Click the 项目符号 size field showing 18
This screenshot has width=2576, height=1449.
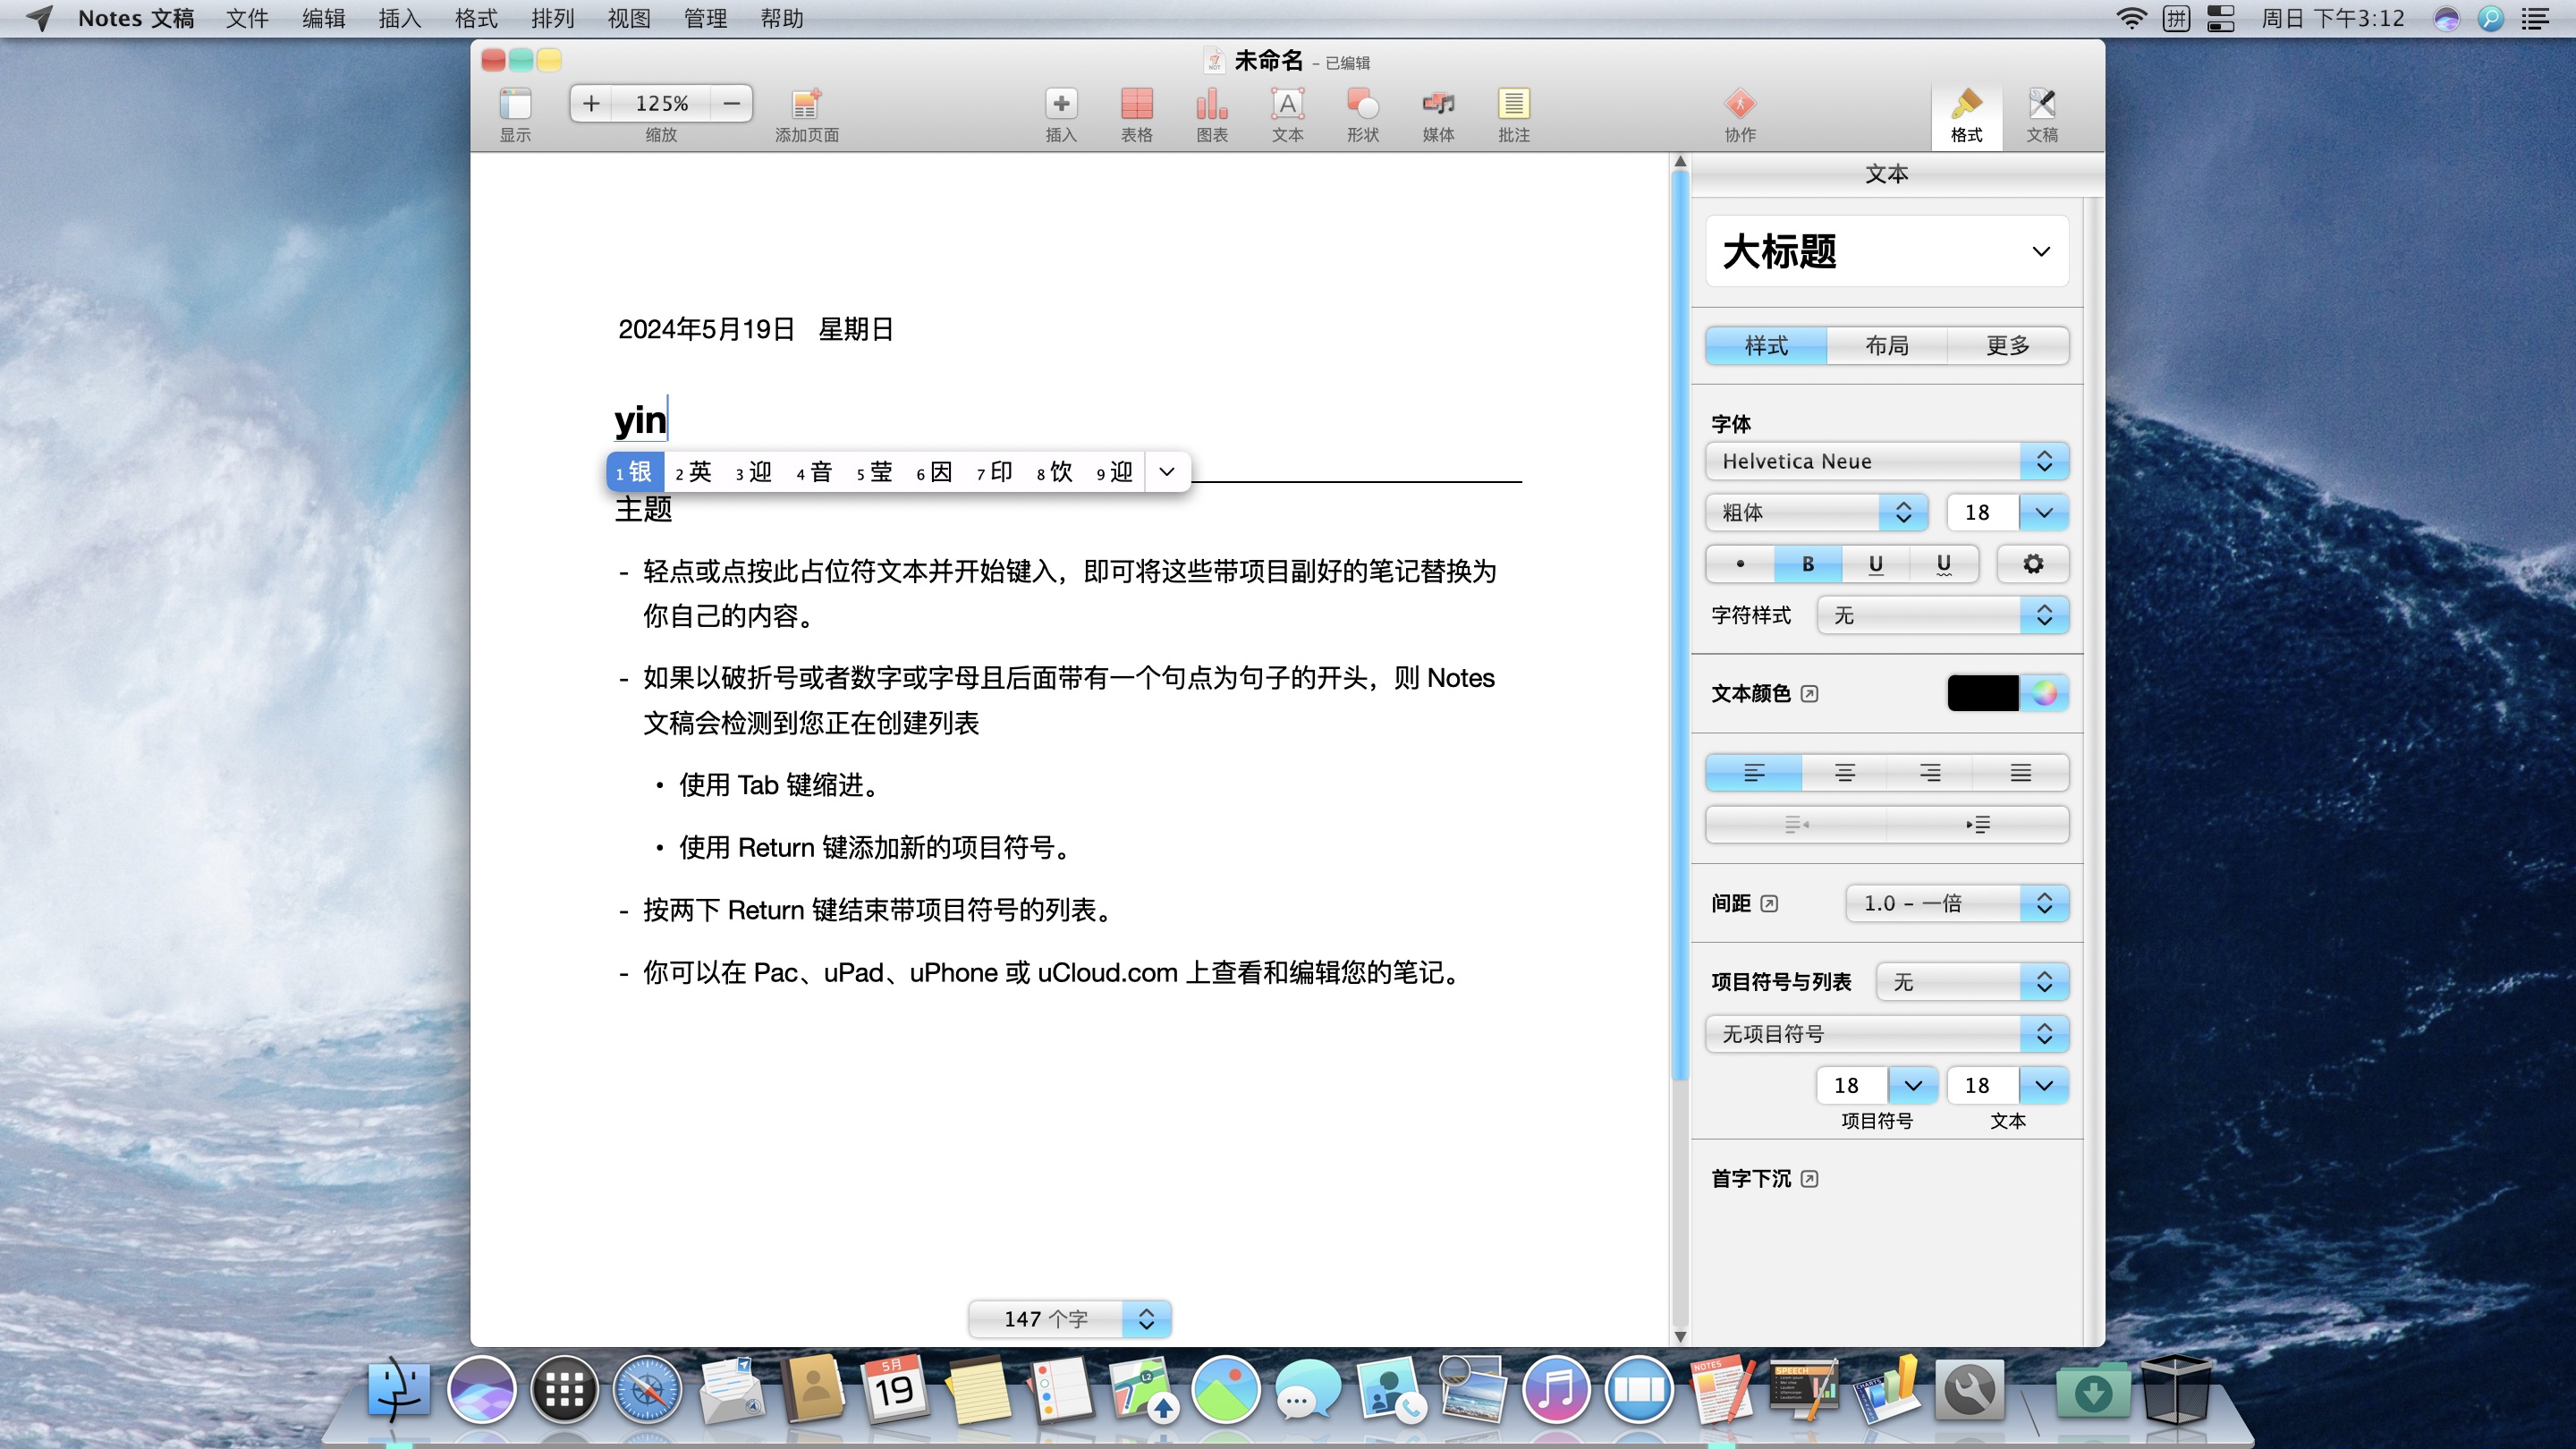(x=1852, y=1085)
